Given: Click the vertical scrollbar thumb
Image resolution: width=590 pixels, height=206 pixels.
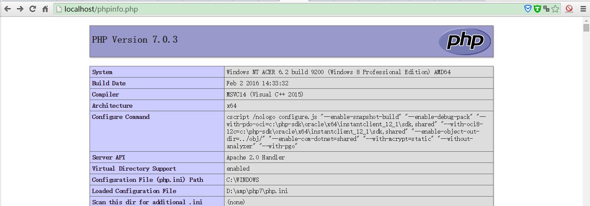Looking at the screenshot, I should coord(586,28).
